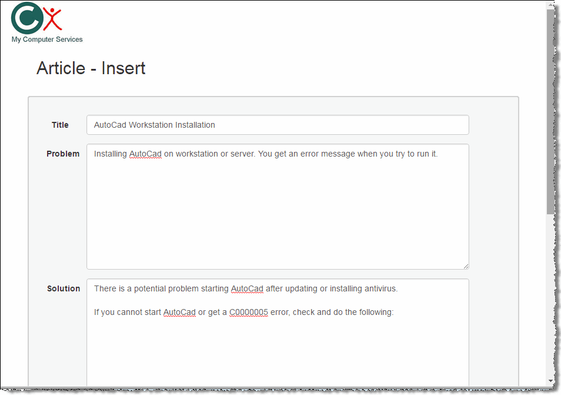
Task: Click the AutoCad link in the first Solution line
Action: click(x=247, y=288)
